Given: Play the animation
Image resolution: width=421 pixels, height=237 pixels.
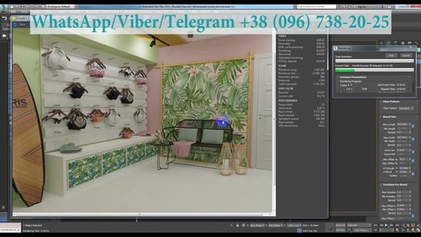Looking at the screenshot, I should pos(386,225).
